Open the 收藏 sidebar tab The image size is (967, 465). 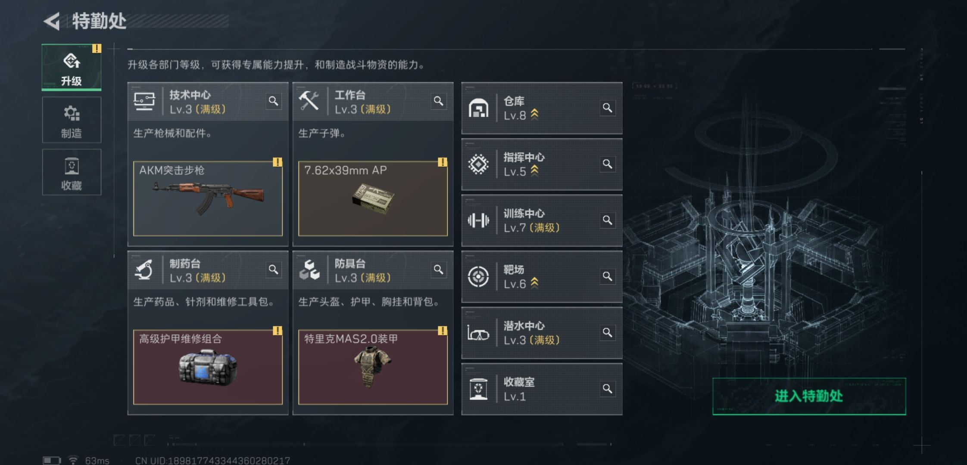click(72, 172)
